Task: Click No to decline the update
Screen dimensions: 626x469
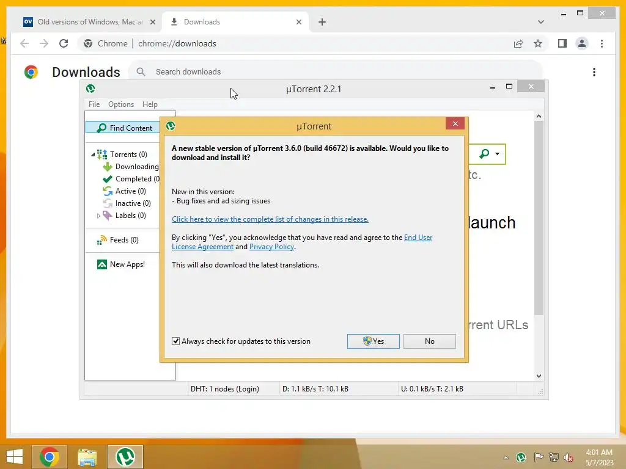Action: point(430,341)
